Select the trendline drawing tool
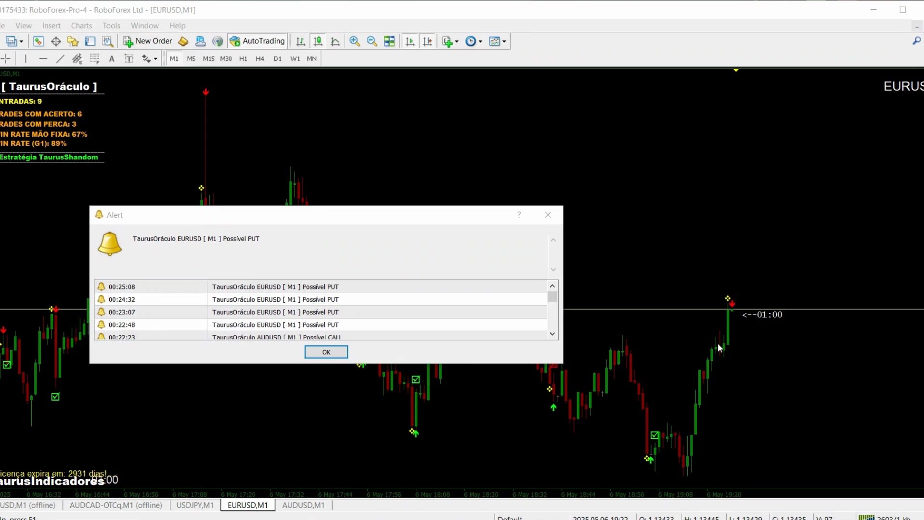This screenshot has width=924, height=520. point(60,59)
